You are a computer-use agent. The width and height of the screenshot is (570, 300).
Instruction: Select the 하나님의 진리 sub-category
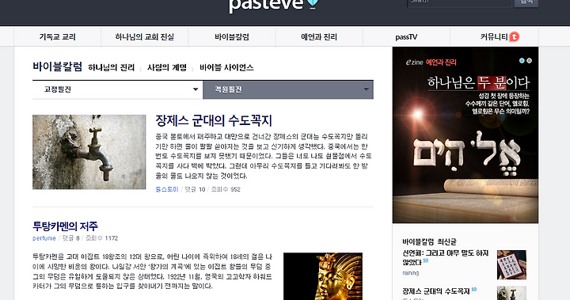click(112, 67)
